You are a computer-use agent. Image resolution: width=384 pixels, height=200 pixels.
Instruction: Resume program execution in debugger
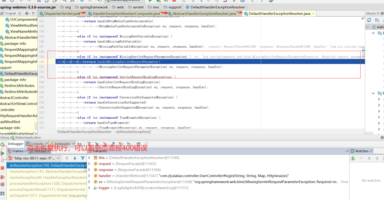tap(3, 153)
